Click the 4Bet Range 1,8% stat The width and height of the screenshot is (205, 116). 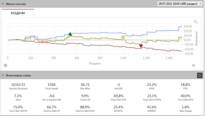(x=185, y=109)
